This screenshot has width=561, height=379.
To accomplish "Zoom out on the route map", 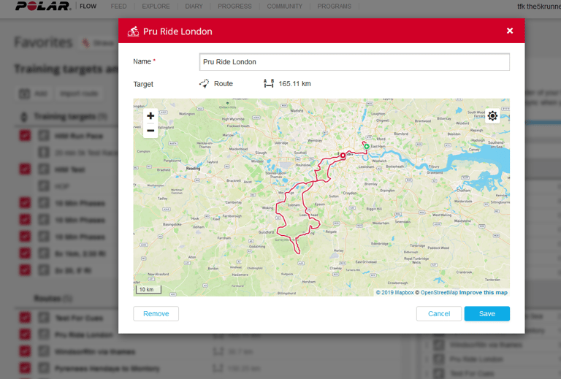I will point(150,131).
